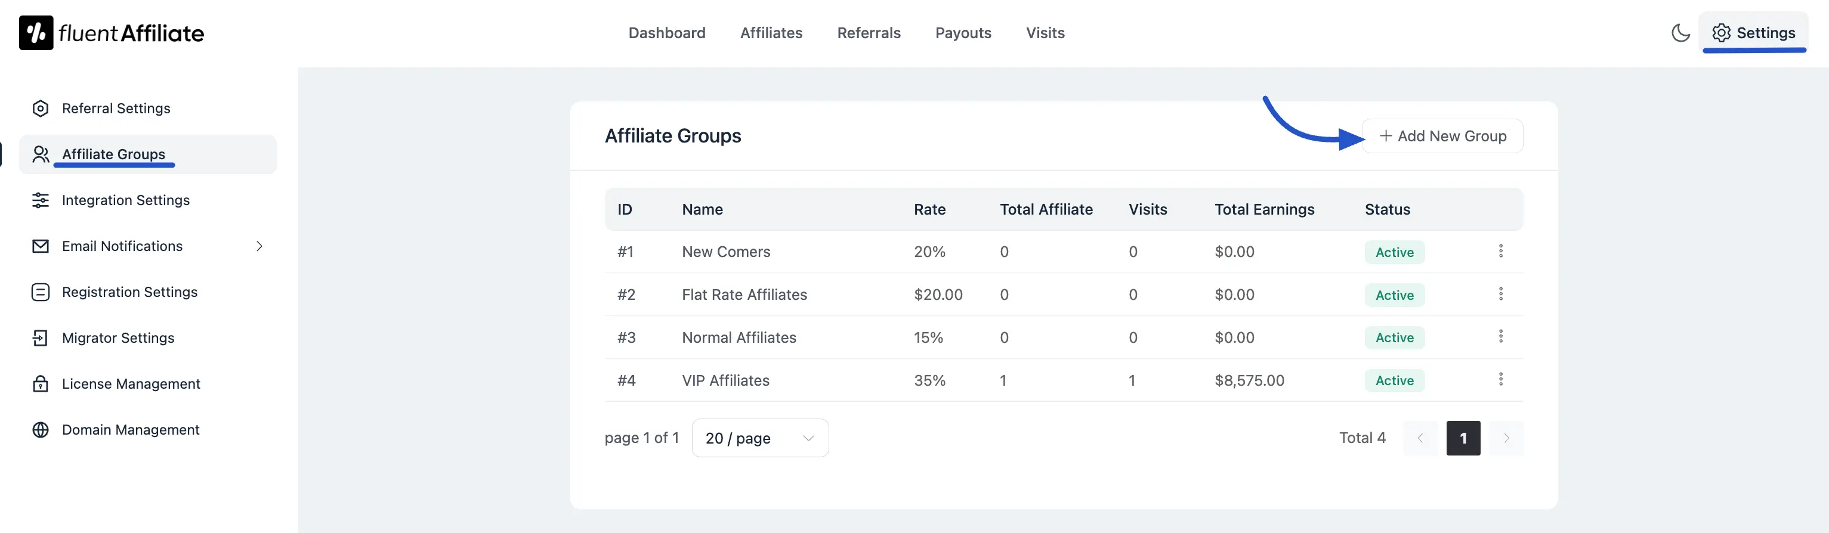This screenshot has height=533, width=1829.
Task: Open actions menu for VIP Affiliates row
Action: tap(1500, 380)
